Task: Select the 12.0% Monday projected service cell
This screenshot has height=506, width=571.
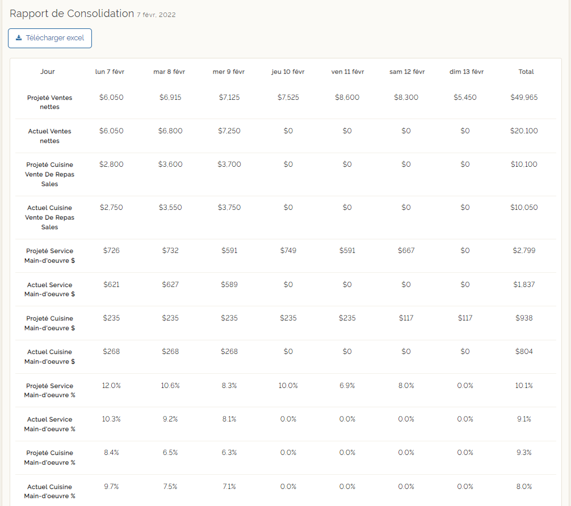Action: [x=111, y=386]
